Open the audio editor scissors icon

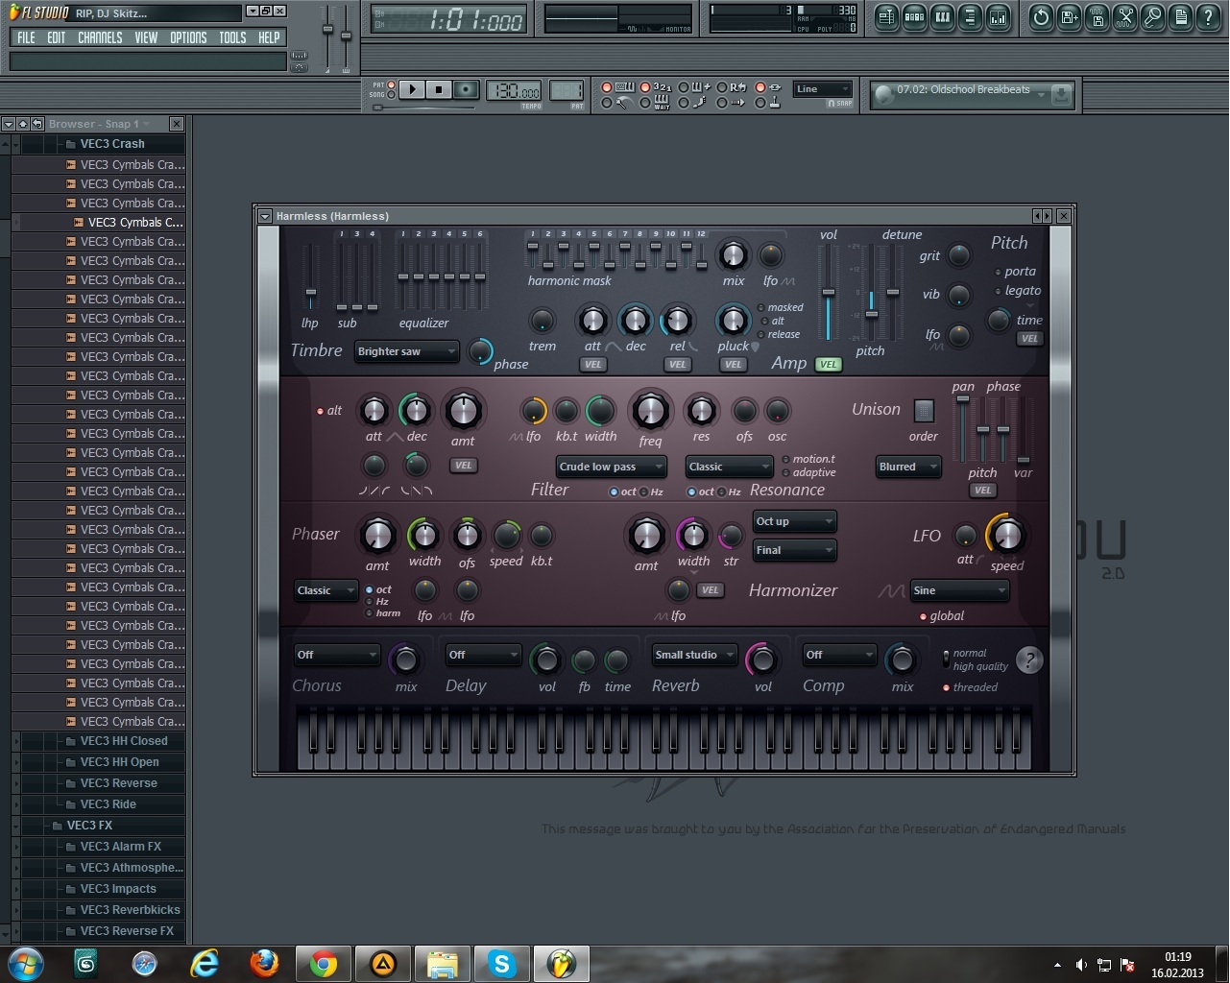tap(1124, 16)
